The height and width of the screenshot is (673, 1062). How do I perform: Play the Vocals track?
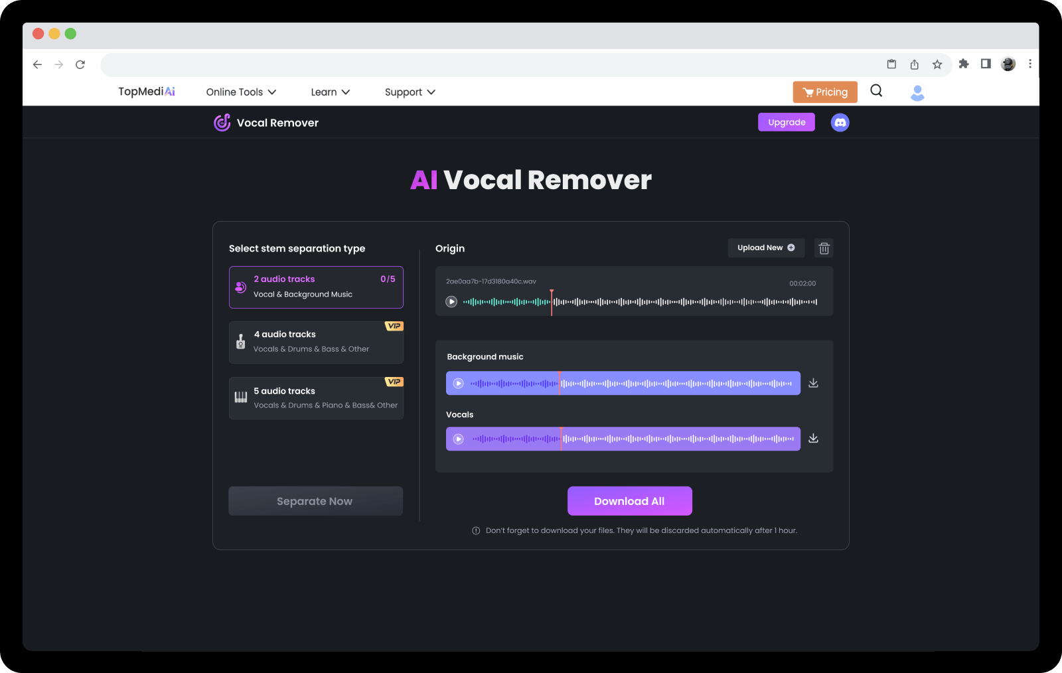(x=458, y=439)
